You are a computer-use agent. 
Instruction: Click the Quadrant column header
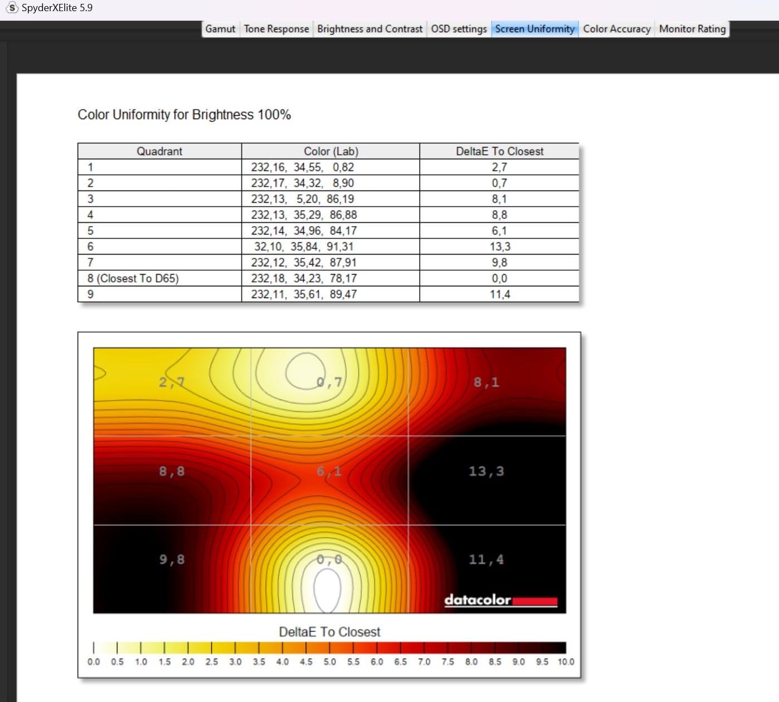click(159, 151)
